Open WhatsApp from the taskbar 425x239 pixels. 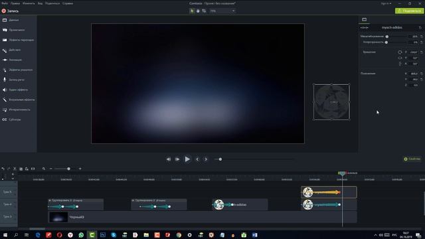[81, 235]
